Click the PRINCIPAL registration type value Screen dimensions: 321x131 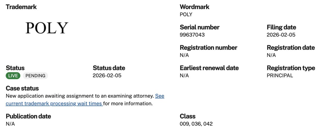(x=280, y=75)
